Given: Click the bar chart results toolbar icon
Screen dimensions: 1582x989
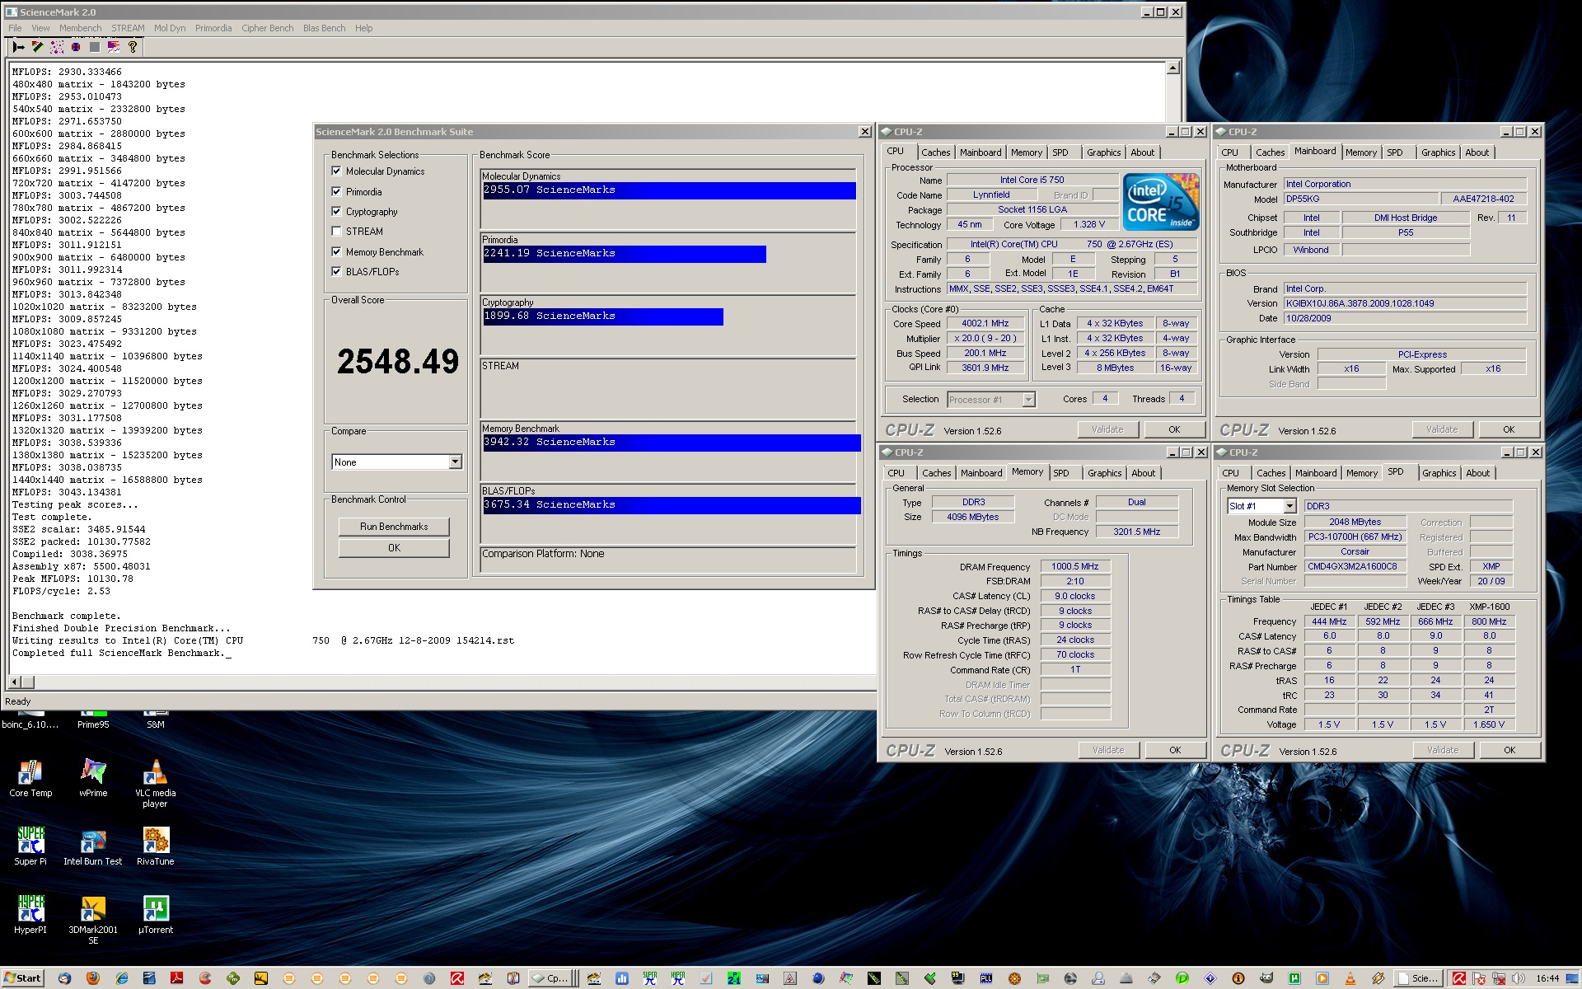Looking at the screenshot, I should tap(114, 47).
